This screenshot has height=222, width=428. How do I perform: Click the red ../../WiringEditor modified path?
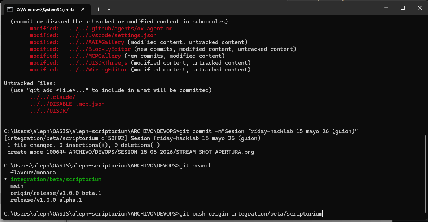coord(98,70)
